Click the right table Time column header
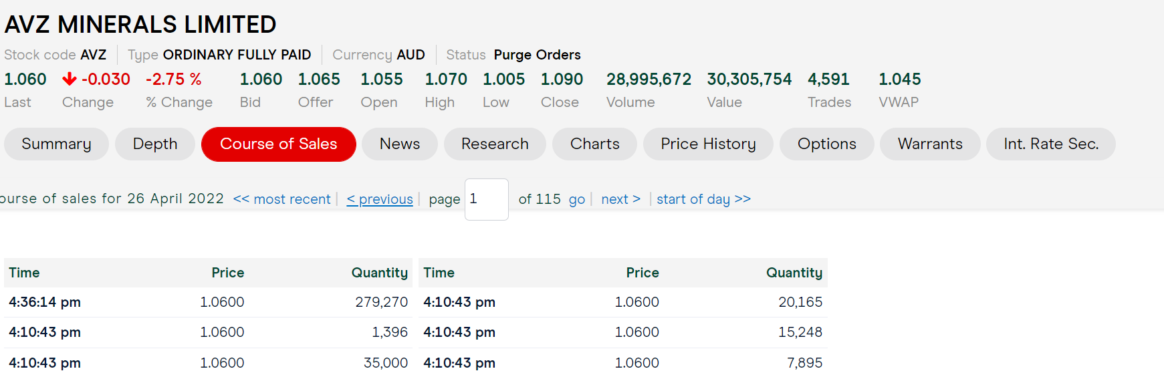This screenshot has height=377, width=1164. [439, 273]
